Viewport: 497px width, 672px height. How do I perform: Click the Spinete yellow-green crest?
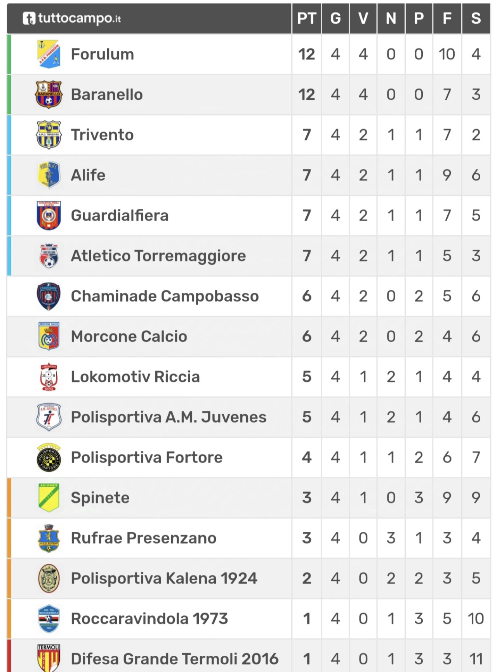point(49,498)
